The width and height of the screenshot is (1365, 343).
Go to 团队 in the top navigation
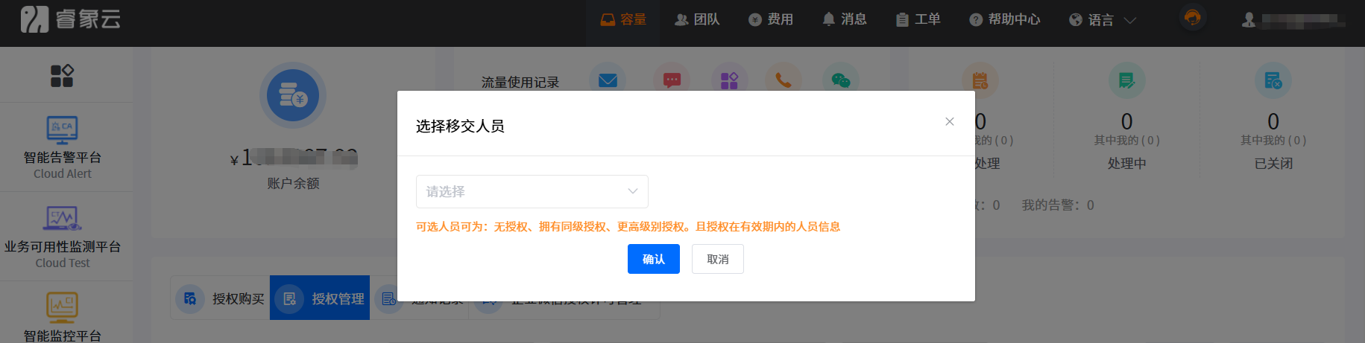(x=697, y=20)
